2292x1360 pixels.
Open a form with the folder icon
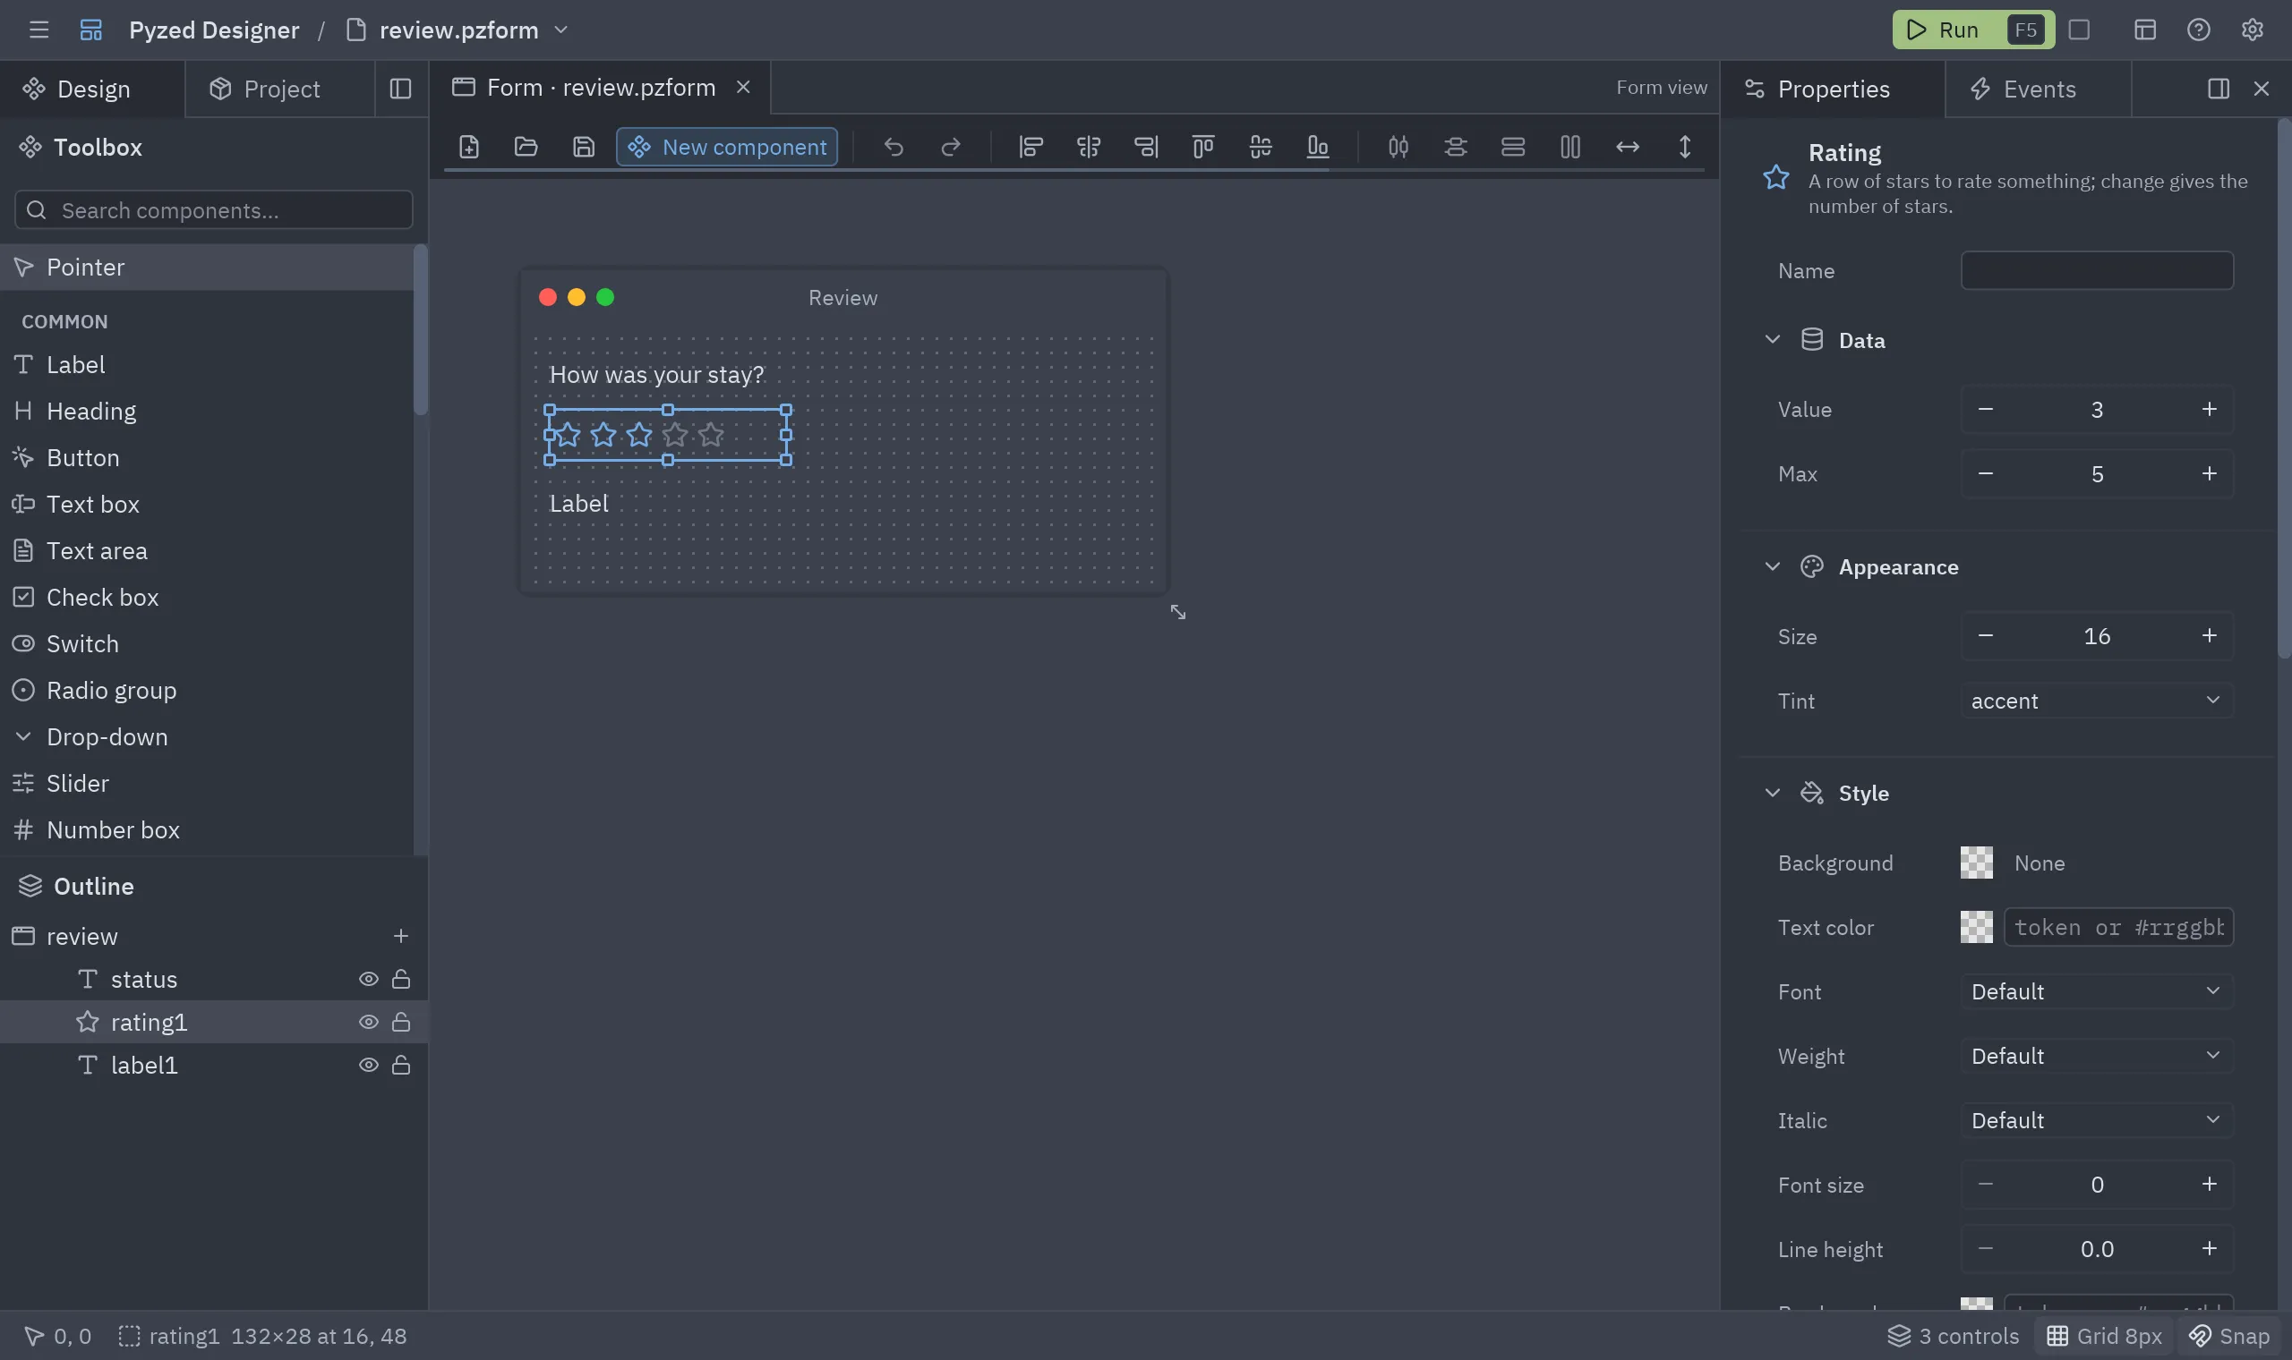526,147
